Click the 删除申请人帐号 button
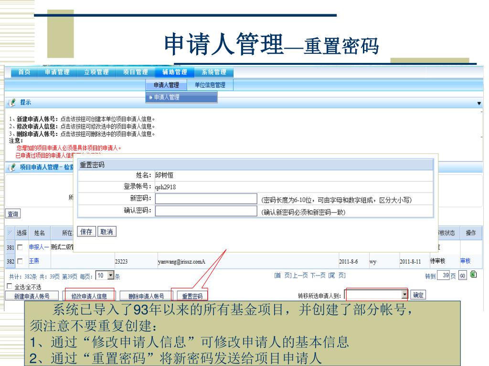This screenshot has width=489, height=366. (146, 296)
